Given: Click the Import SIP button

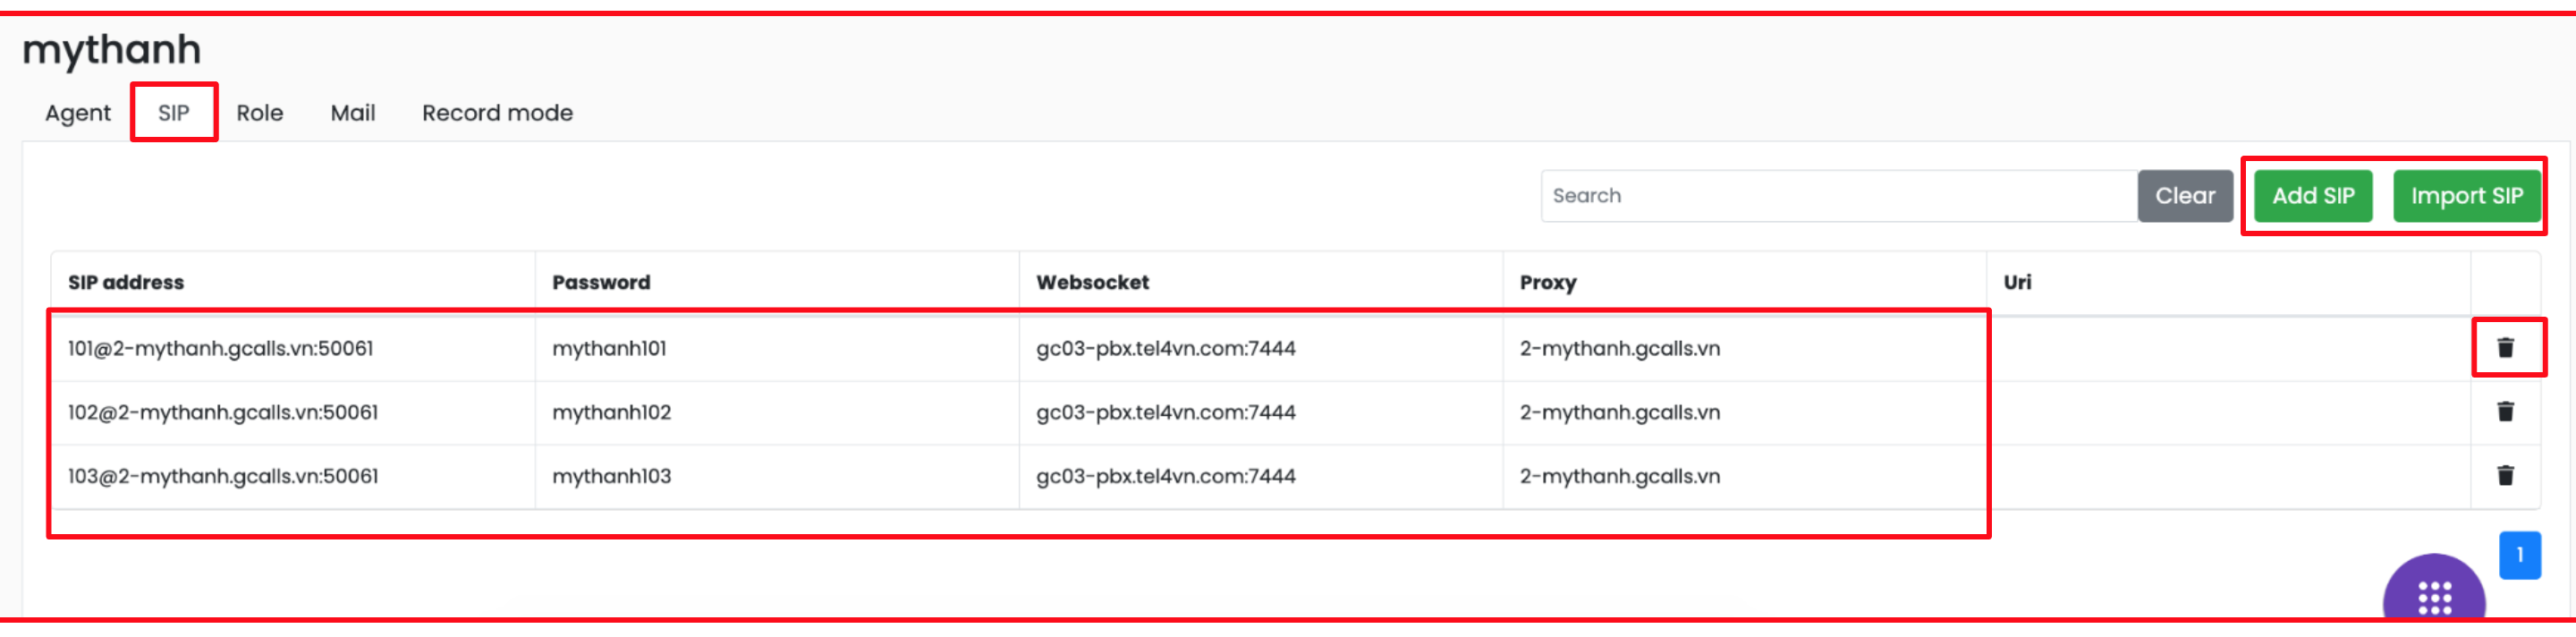Looking at the screenshot, I should click(2466, 196).
